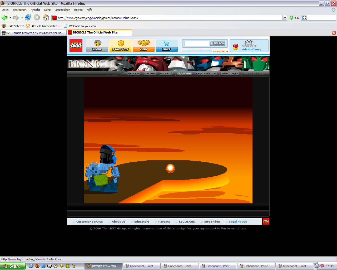The width and height of the screenshot is (337, 270).
Task: Click the red security shield tray icon
Action: (322, 266)
